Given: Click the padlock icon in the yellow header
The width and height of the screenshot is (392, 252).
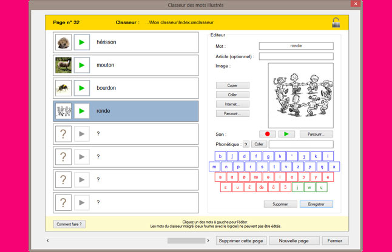Looking at the screenshot, I should coord(336,23).
